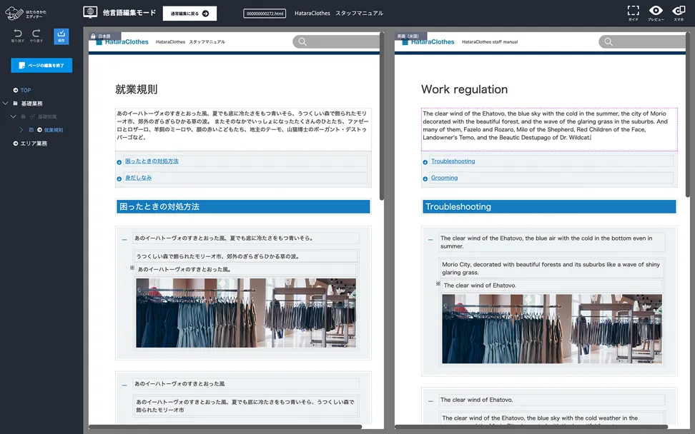Click the undo (取り消す) icon
This screenshot has width=695, height=434.
[x=18, y=34]
